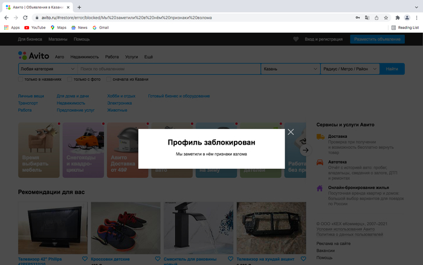Viewport: 423px width, 265px height.
Task: Open a new browser tab
Action: 79,7
